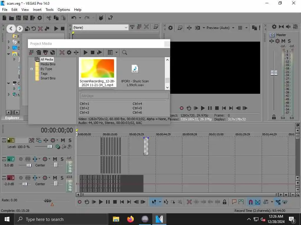The image size is (301, 225).
Task: Open track 1 more options gear dropdown
Action: 57,140
